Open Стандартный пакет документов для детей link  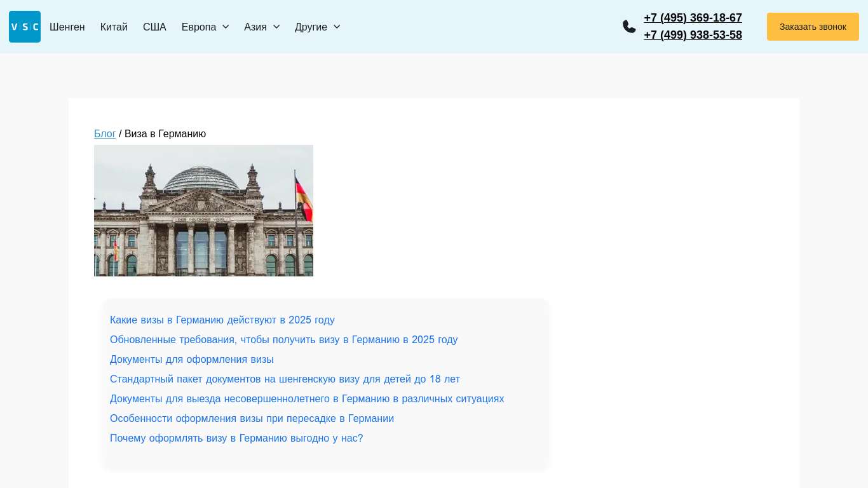(285, 379)
